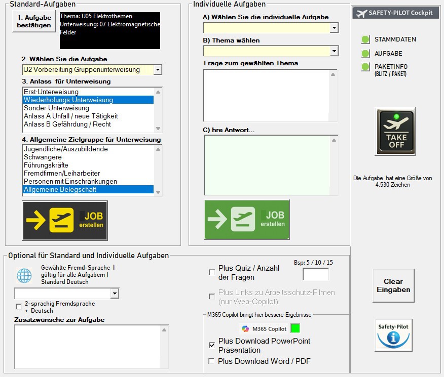
Task: Click the yellow JOB erstellen airplane button
Action: [65, 221]
